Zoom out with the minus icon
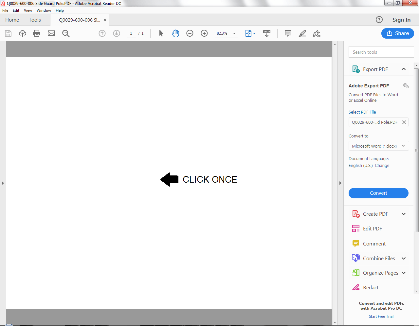419x326 pixels. 190,33
